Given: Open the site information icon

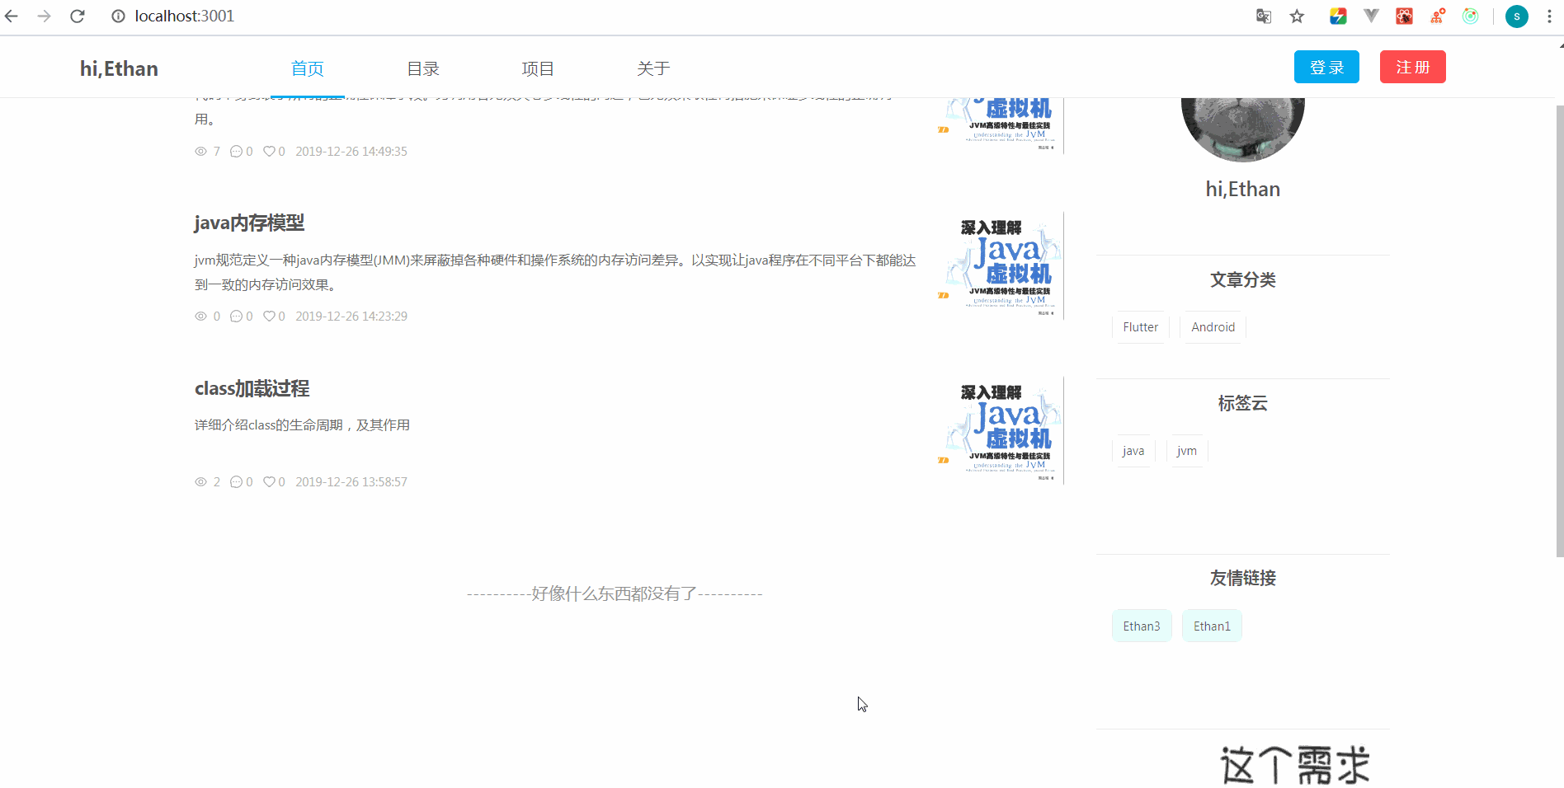Looking at the screenshot, I should 118,16.
